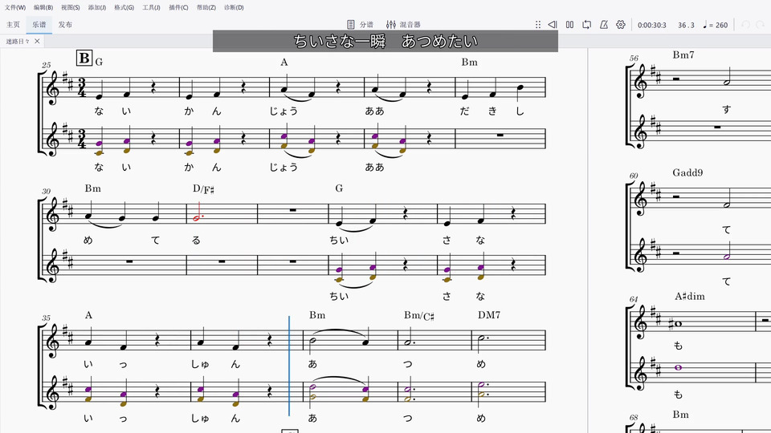
Task: Click measure number 60
Action: (x=634, y=176)
